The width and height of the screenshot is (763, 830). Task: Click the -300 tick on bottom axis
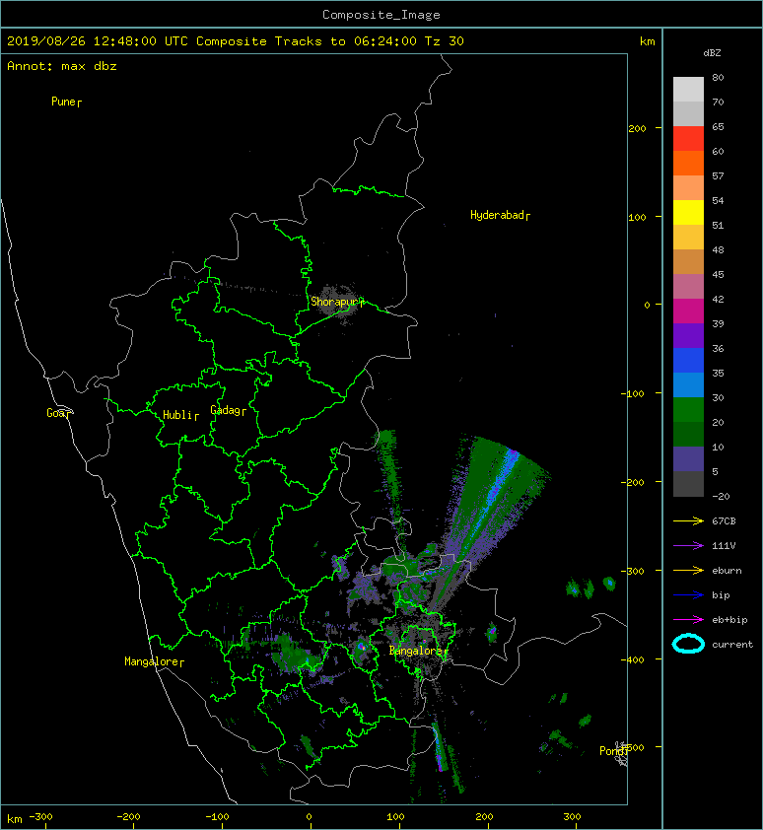[x=40, y=817]
